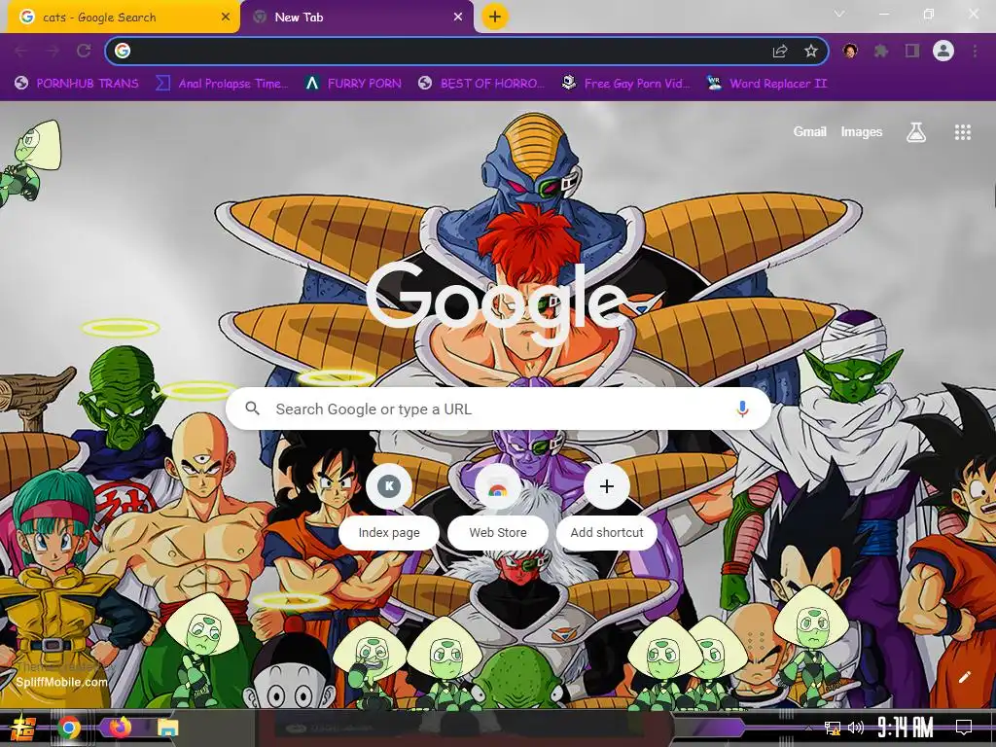Open File Explorer from the taskbar
996x747 pixels.
click(167, 728)
